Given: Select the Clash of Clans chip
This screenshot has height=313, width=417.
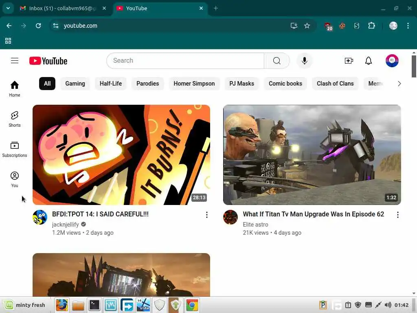Looking at the screenshot, I should point(335,84).
